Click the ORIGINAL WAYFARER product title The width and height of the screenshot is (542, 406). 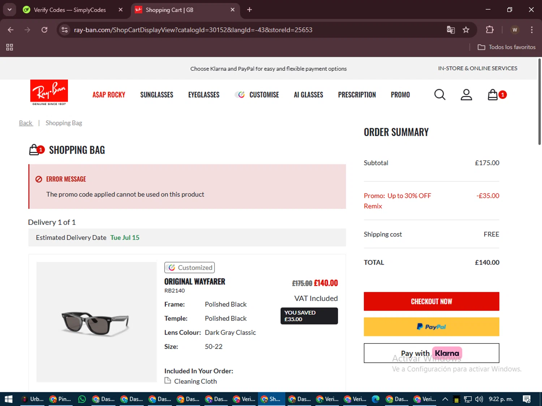tap(195, 281)
